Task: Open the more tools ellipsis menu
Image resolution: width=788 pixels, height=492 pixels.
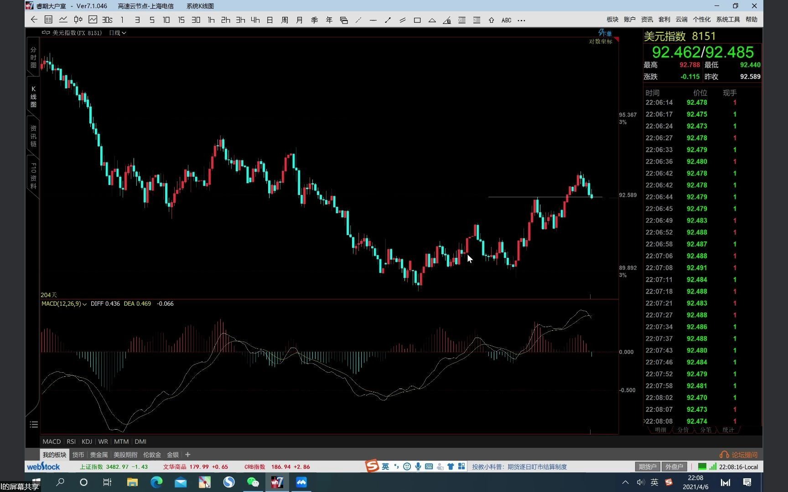Action: tap(521, 20)
